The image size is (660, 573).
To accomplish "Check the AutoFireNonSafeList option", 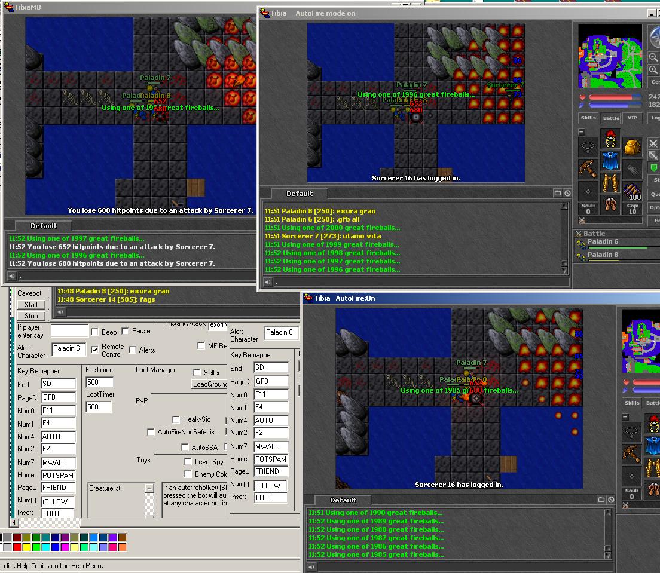I will [x=151, y=432].
